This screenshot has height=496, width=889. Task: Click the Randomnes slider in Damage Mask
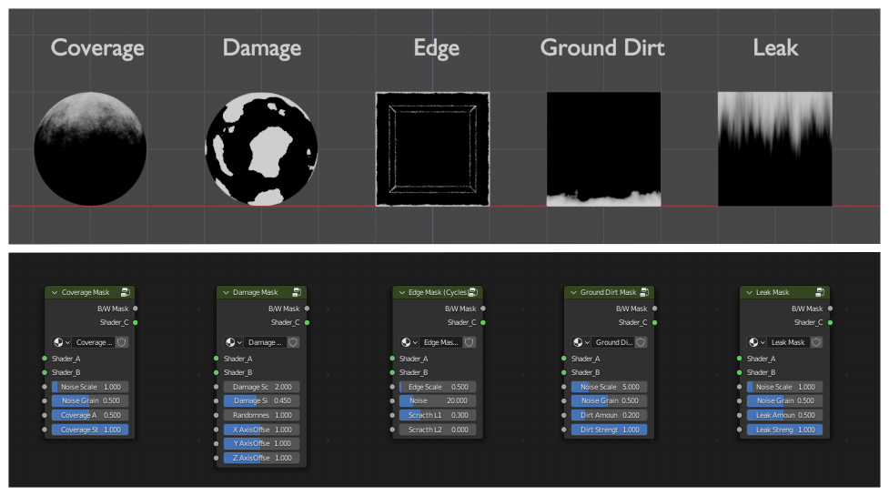262,415
